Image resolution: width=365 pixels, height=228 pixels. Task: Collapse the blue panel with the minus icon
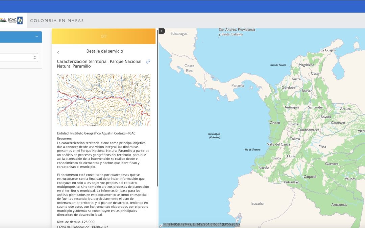click(x=36, y=36)
